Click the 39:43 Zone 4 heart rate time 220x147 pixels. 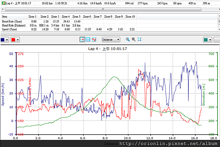coord(66,21)
